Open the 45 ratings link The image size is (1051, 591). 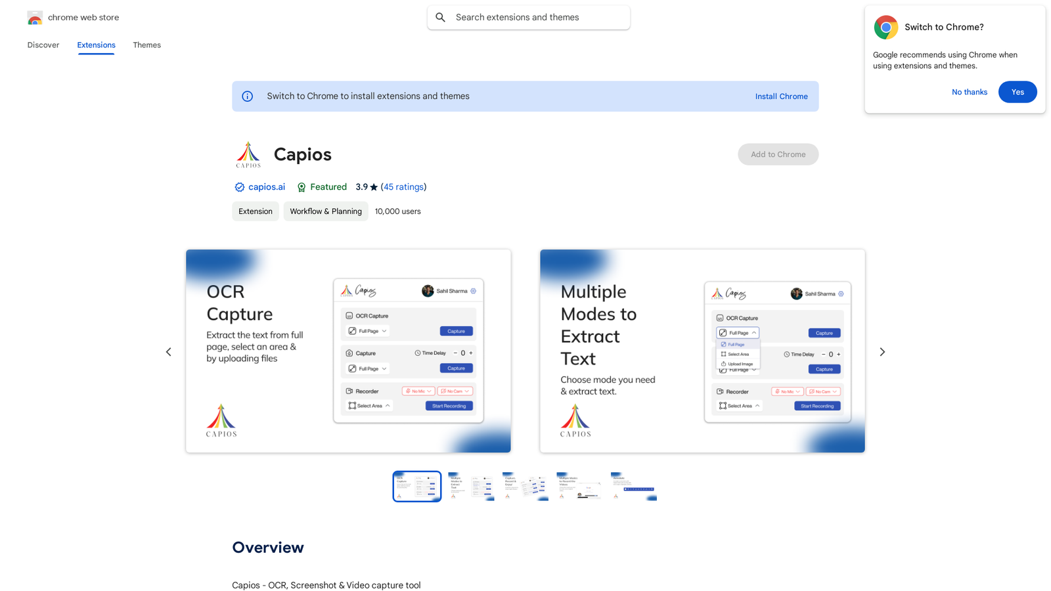(x=403, y=187)
